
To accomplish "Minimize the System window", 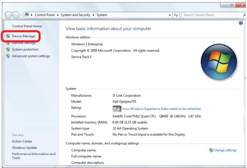I will [224, 6].
